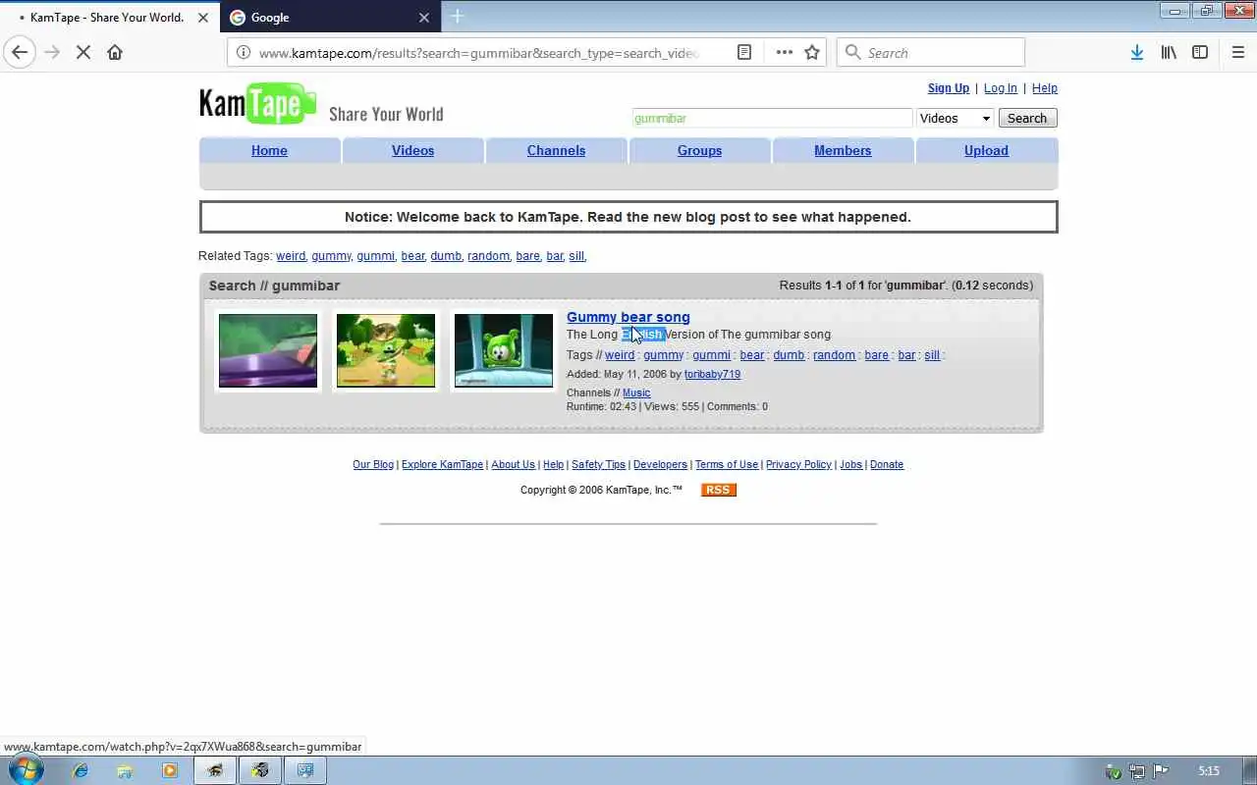Open Safety Tips footer link
The height and width of the screenshot is (785, 1257).
pos(598,465)
